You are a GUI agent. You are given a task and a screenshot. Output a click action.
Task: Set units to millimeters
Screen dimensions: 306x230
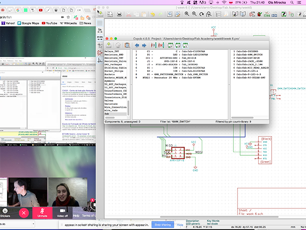tap(100, 38)
